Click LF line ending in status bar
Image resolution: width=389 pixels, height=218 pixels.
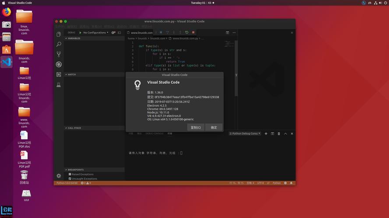(x=268, y=183)
